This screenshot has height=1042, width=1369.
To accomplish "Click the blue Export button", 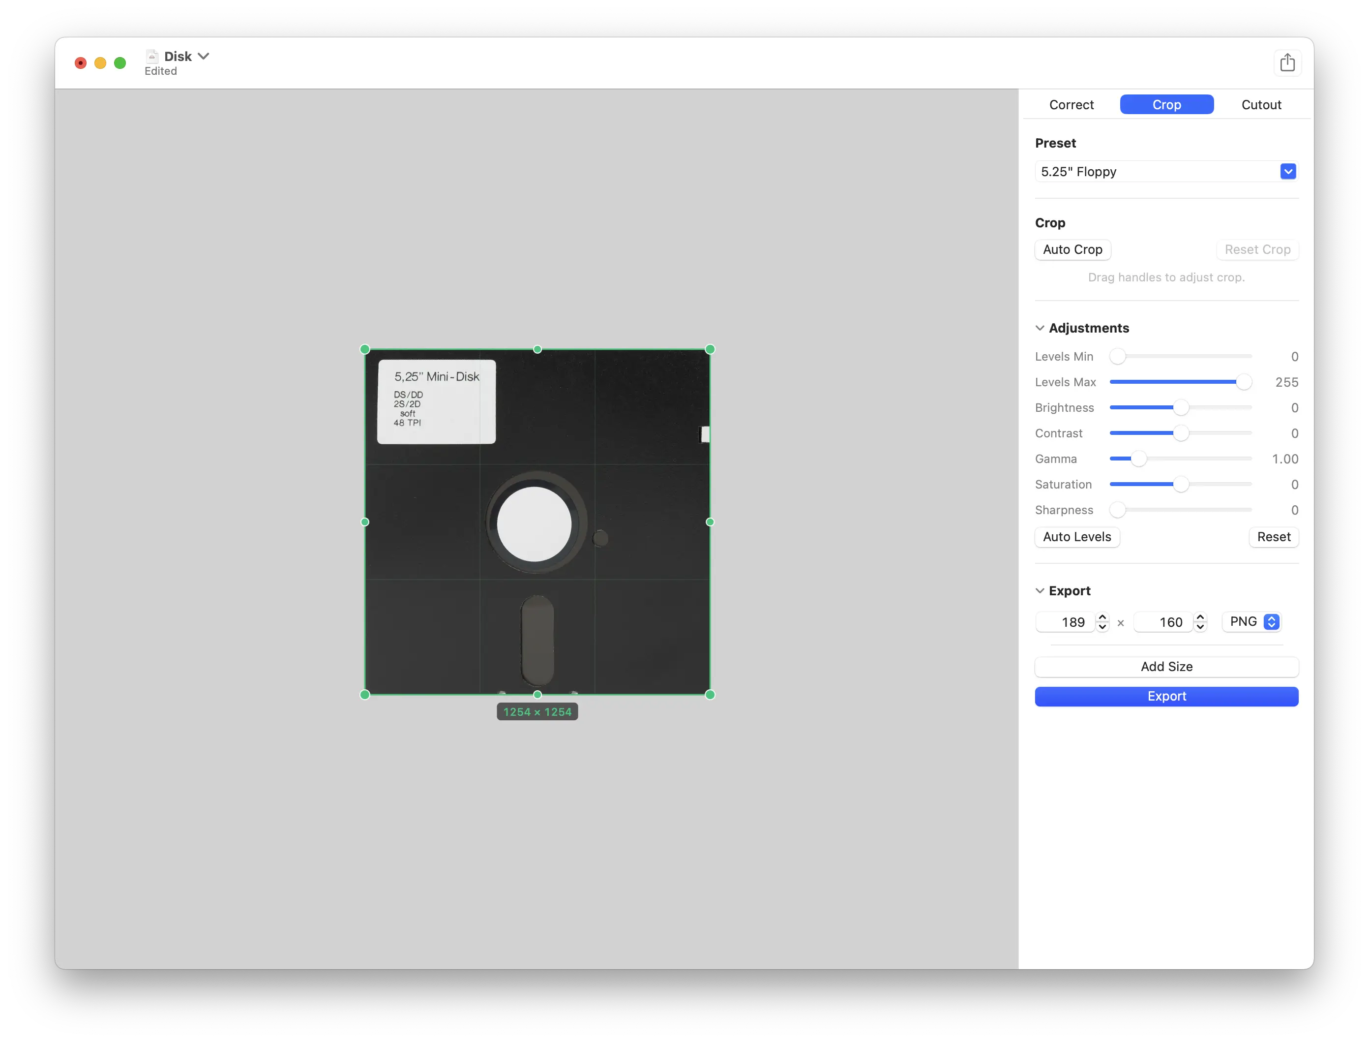I will [x=1166, y=696].
